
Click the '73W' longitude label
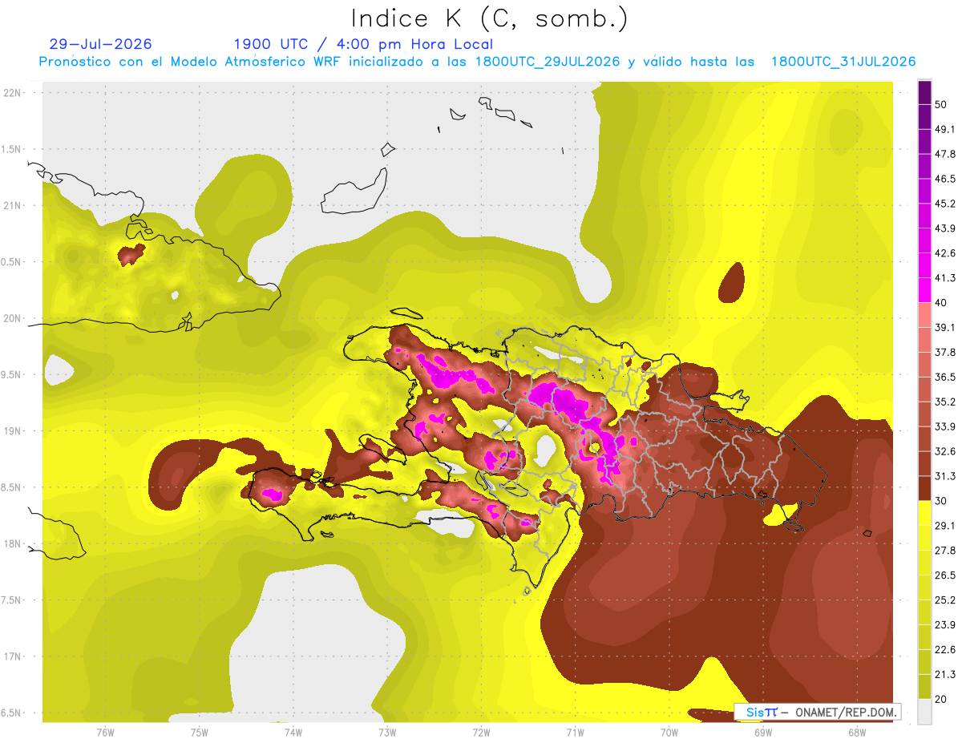click(x=387, y=732)
